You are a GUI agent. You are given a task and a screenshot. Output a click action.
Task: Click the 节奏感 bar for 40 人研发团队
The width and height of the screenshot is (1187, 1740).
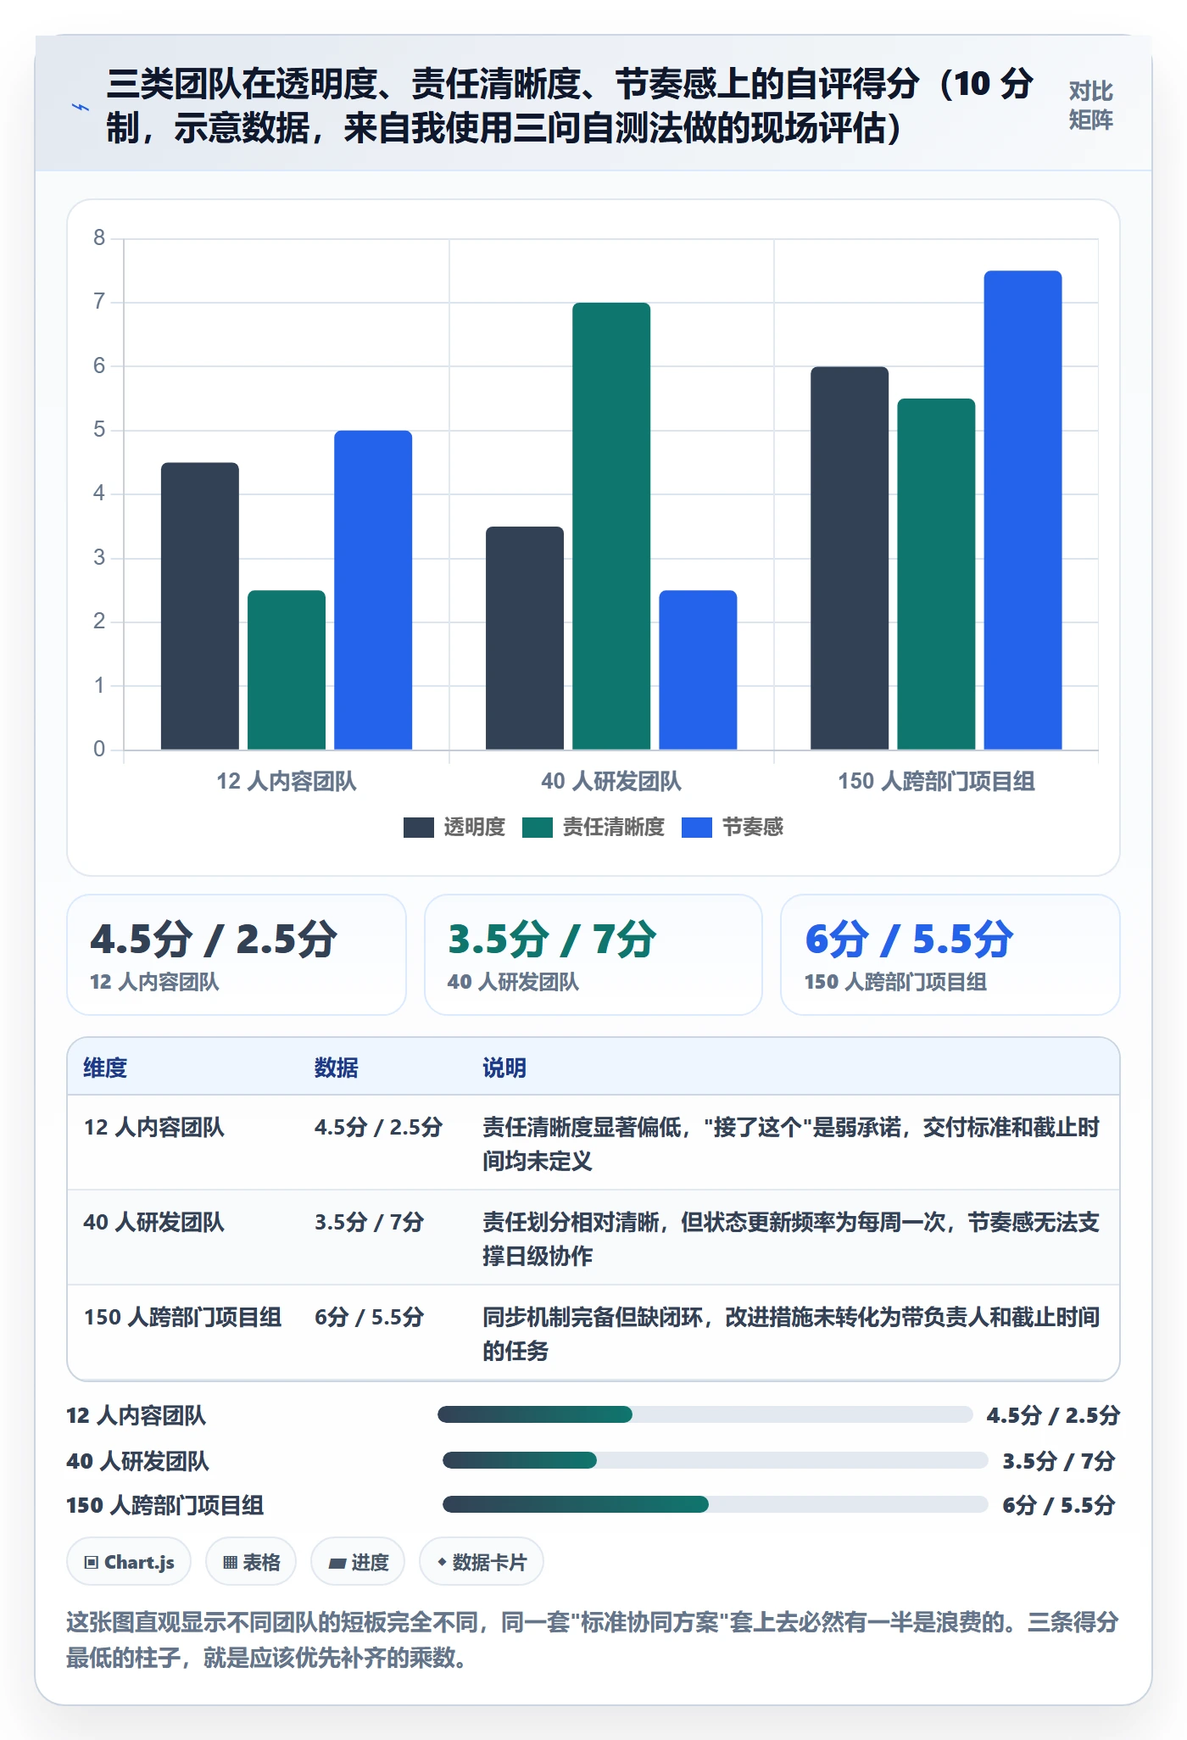click(698, 670)
